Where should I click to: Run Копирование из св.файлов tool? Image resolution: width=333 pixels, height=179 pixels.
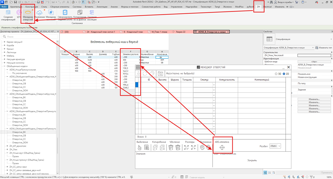[80, 15]
